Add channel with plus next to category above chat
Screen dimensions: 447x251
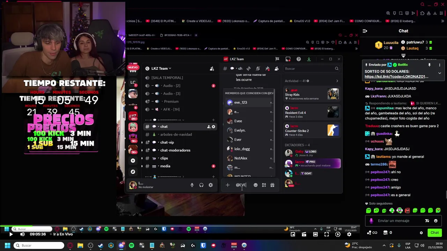coord(213,120)
